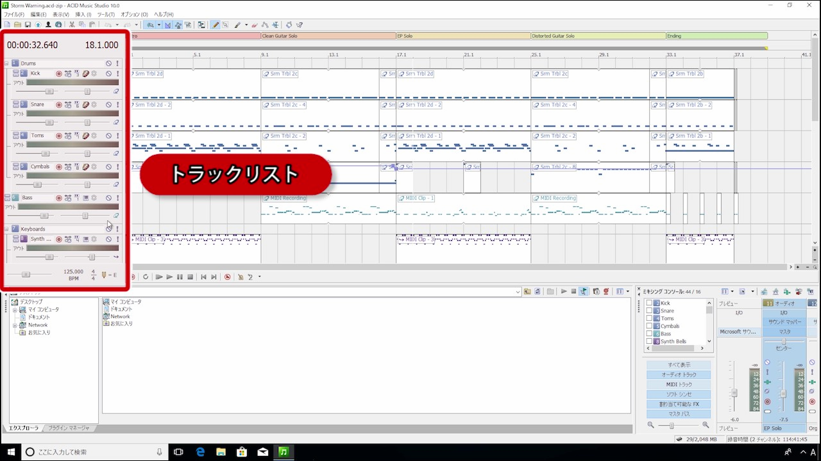Click the Cut scissors icon
Viewport: 821px width, 461px height.
(72, 25)
